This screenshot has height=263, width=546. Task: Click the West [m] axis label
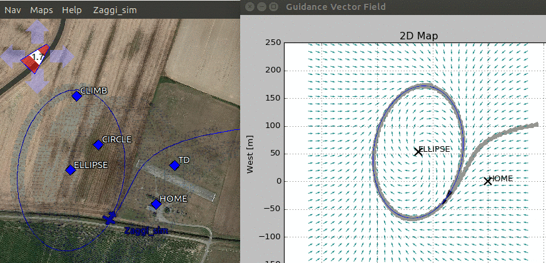(x=250, y=154)
